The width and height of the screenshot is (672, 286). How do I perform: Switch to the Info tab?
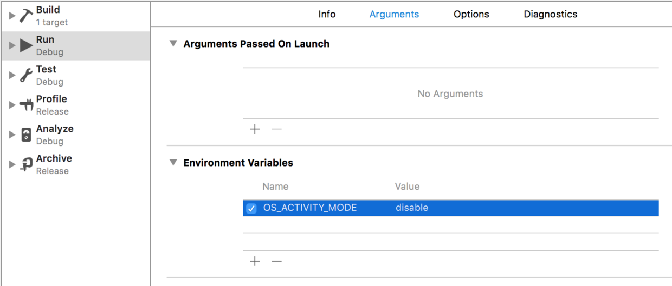pyautogui.click(x=327, y=15)
